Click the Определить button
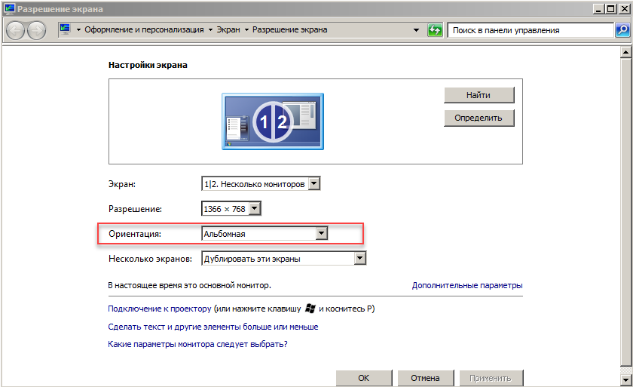Image resolution: width=633 pixels, height=387 pixels. coord(479,118)
